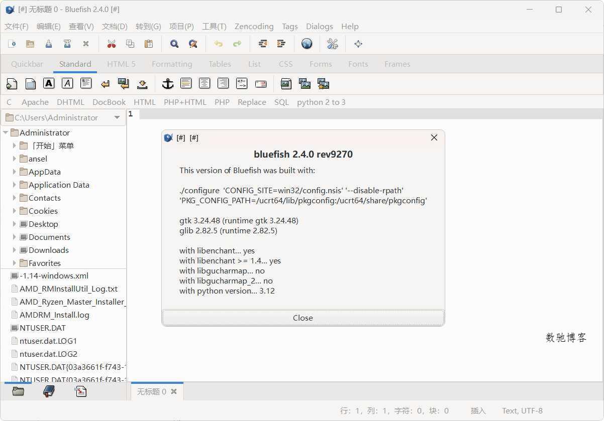The image size is (604, 421).
Task: Close the About dialog with X
Action: 434,137
